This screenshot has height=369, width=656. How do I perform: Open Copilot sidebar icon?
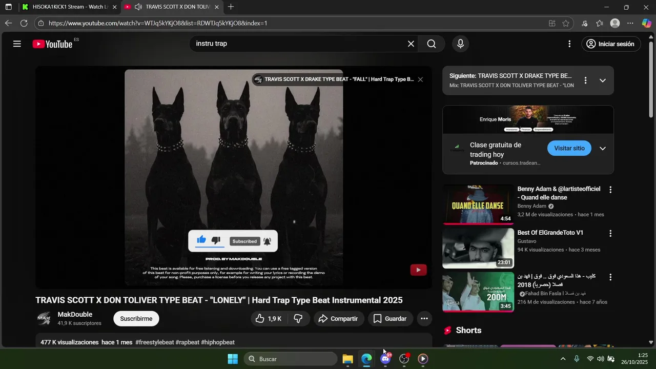tap(646, 23)
